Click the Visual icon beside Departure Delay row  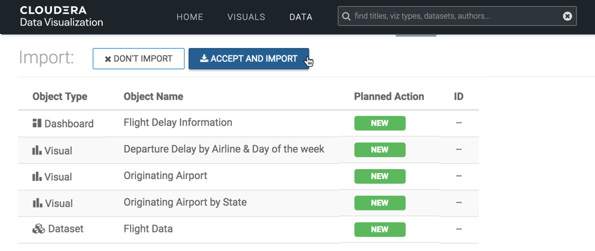coord(37,150)
